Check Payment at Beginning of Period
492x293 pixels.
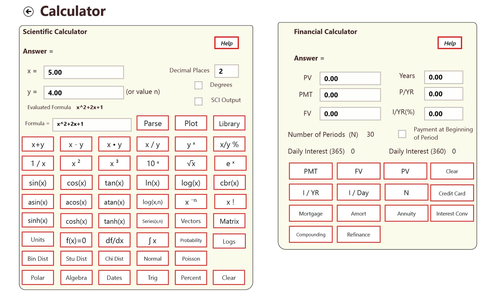click(x=402, y=134)
